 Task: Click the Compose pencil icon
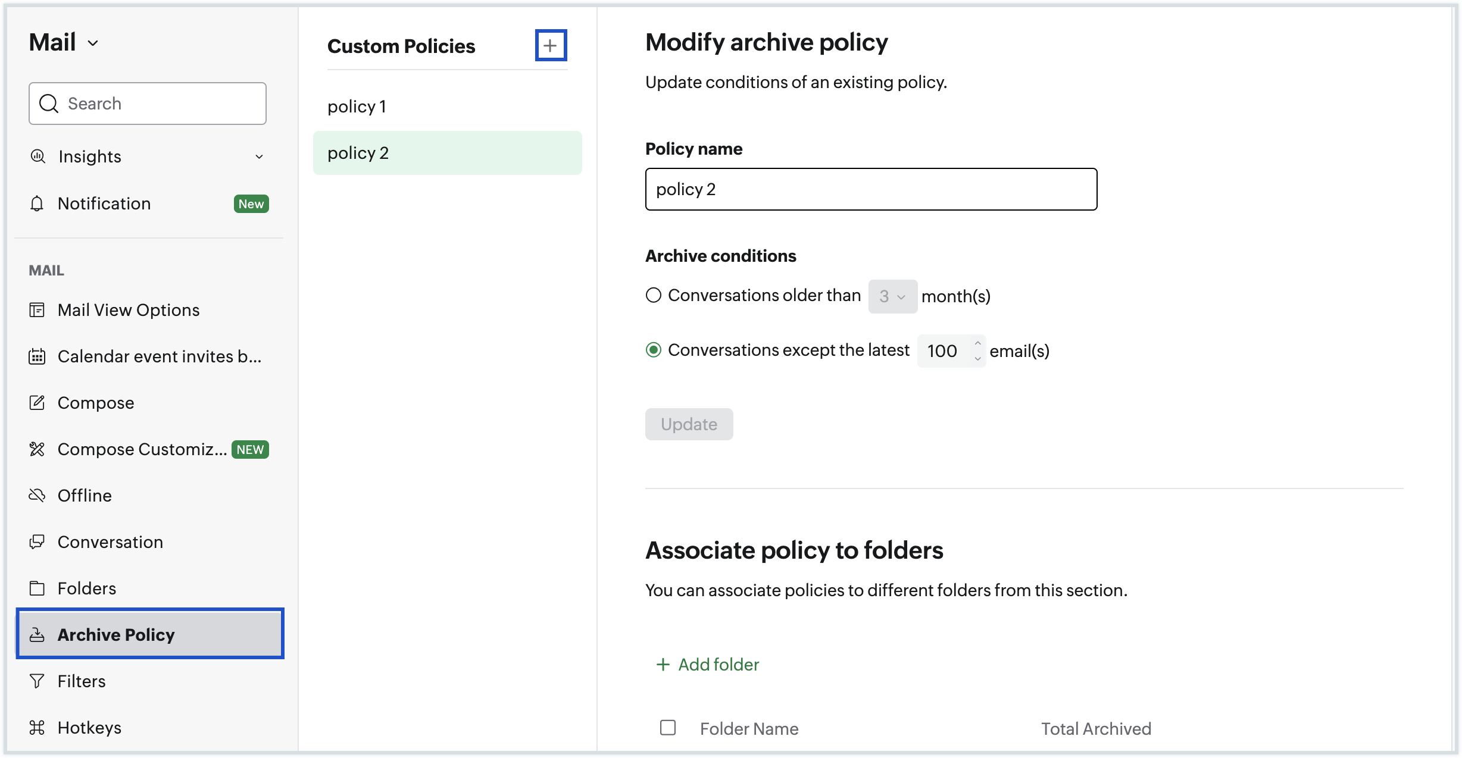click(x=37, y=403)
